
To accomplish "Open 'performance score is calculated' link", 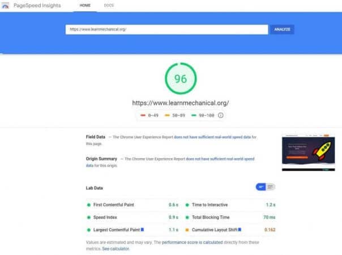I will pos(192,243).
